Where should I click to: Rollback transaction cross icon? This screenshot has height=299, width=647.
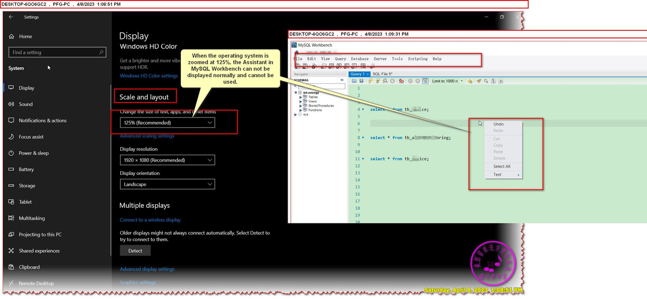[x=418, y=81]
